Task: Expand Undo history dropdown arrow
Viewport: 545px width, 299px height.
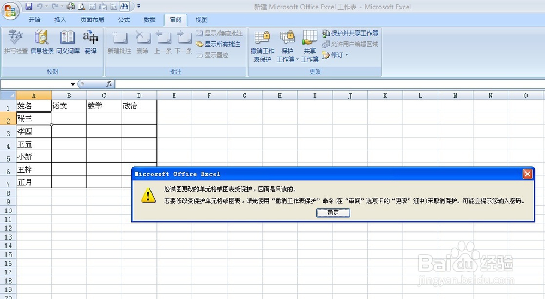Action: click(x=46, y=6)
